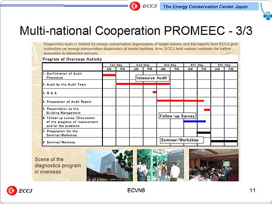The width and height of the screenshot is (272, 204).
Task: Click the blue Follow-up survey bar
Action: pyautogui.click(x=194, y=121)
